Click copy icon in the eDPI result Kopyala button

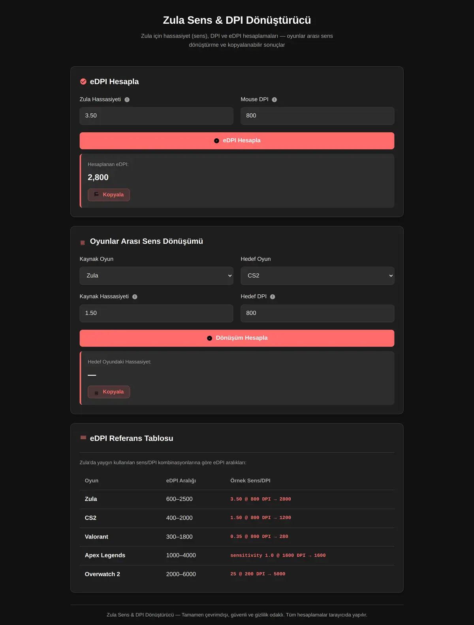[96, 194]
